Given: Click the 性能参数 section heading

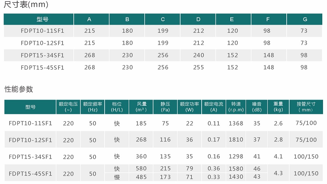Looking at the screenshot, I should [x=19, y=89].
